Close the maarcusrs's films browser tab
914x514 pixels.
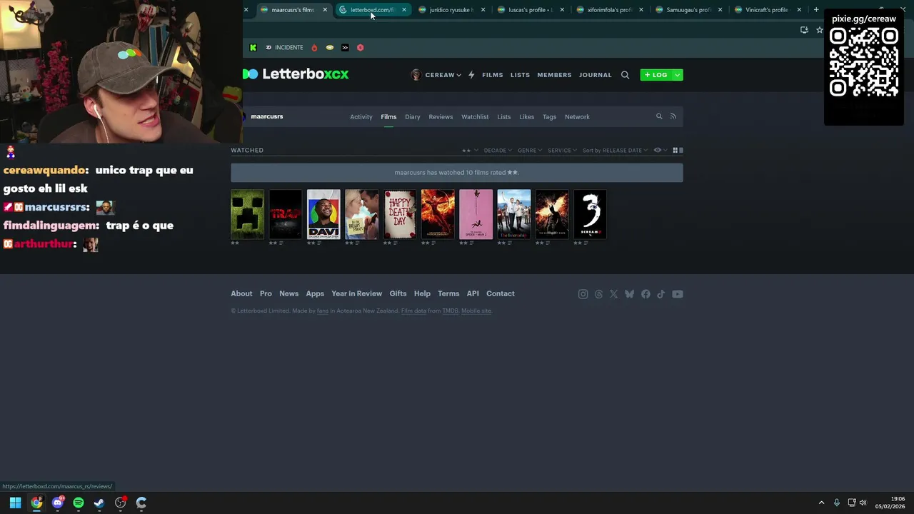coord(325,10)
